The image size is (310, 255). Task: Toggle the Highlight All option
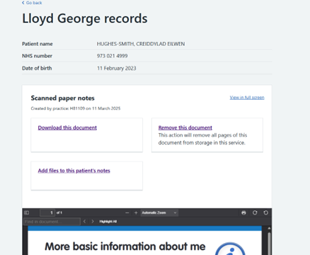click(x=108, y=222)
